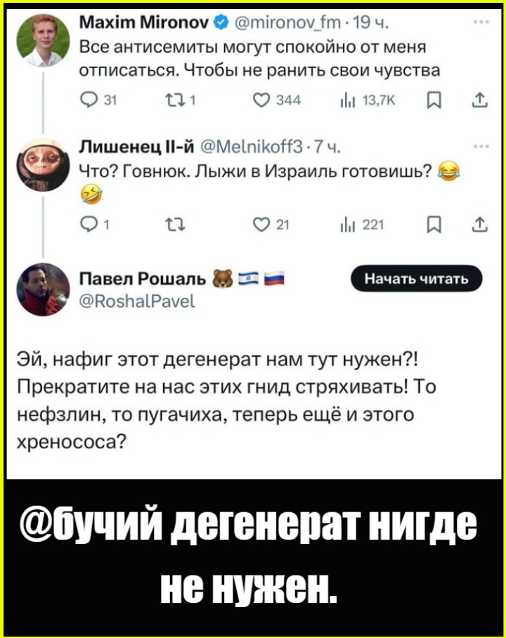Open more options on Лишенец reply
Screen dimensions: 506x638
pyautogui.click(x=481, y=147)
